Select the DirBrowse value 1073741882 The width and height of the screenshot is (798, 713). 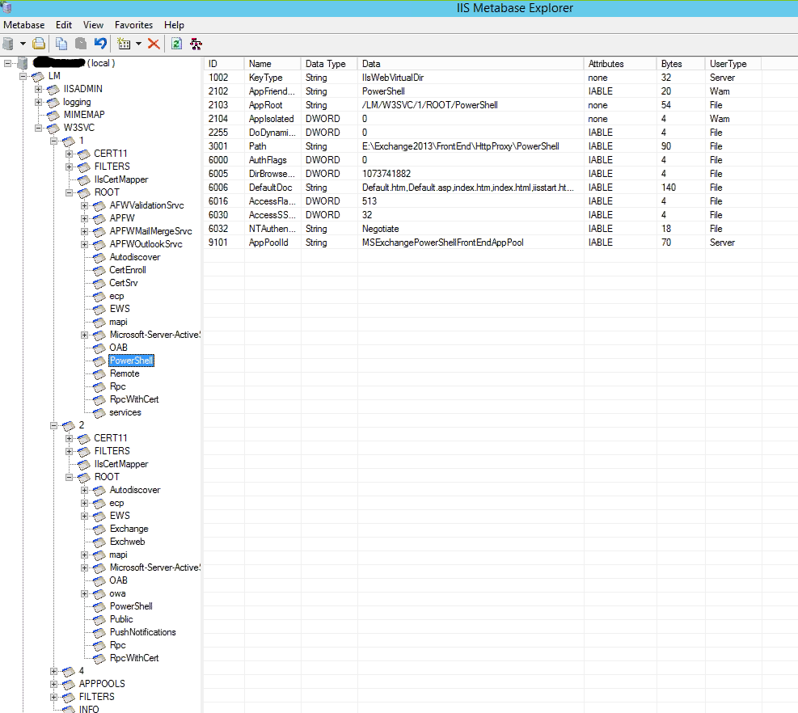click(x=386, y=174)
